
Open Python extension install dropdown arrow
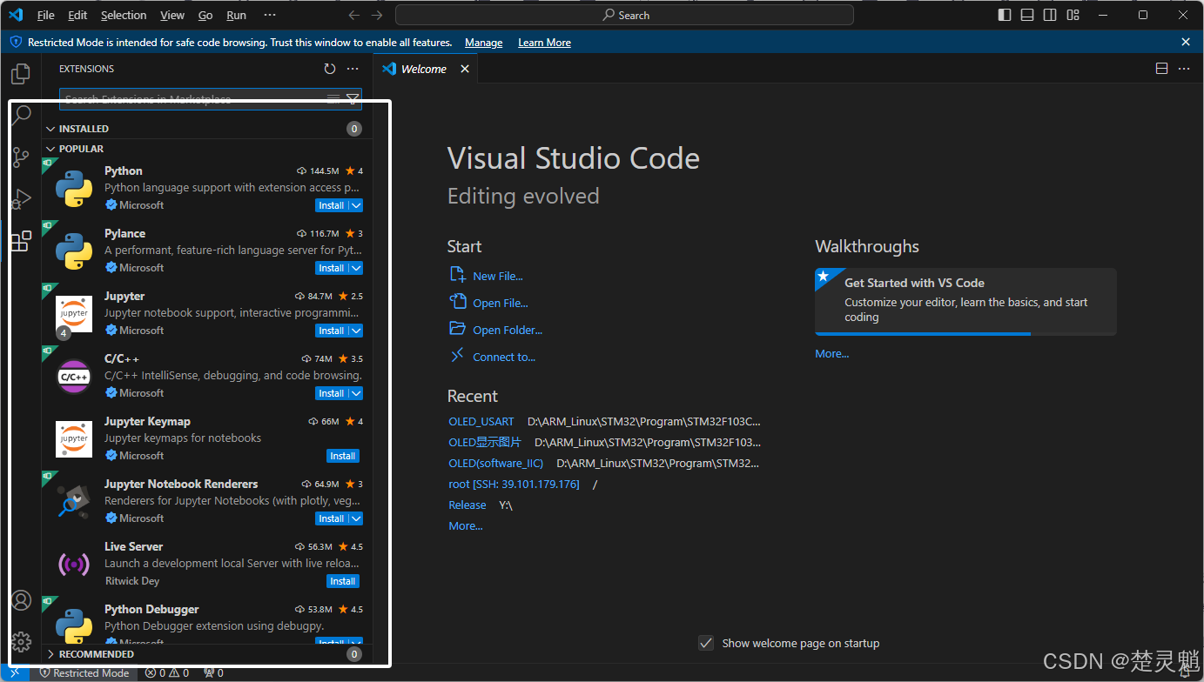coord(356,205)
